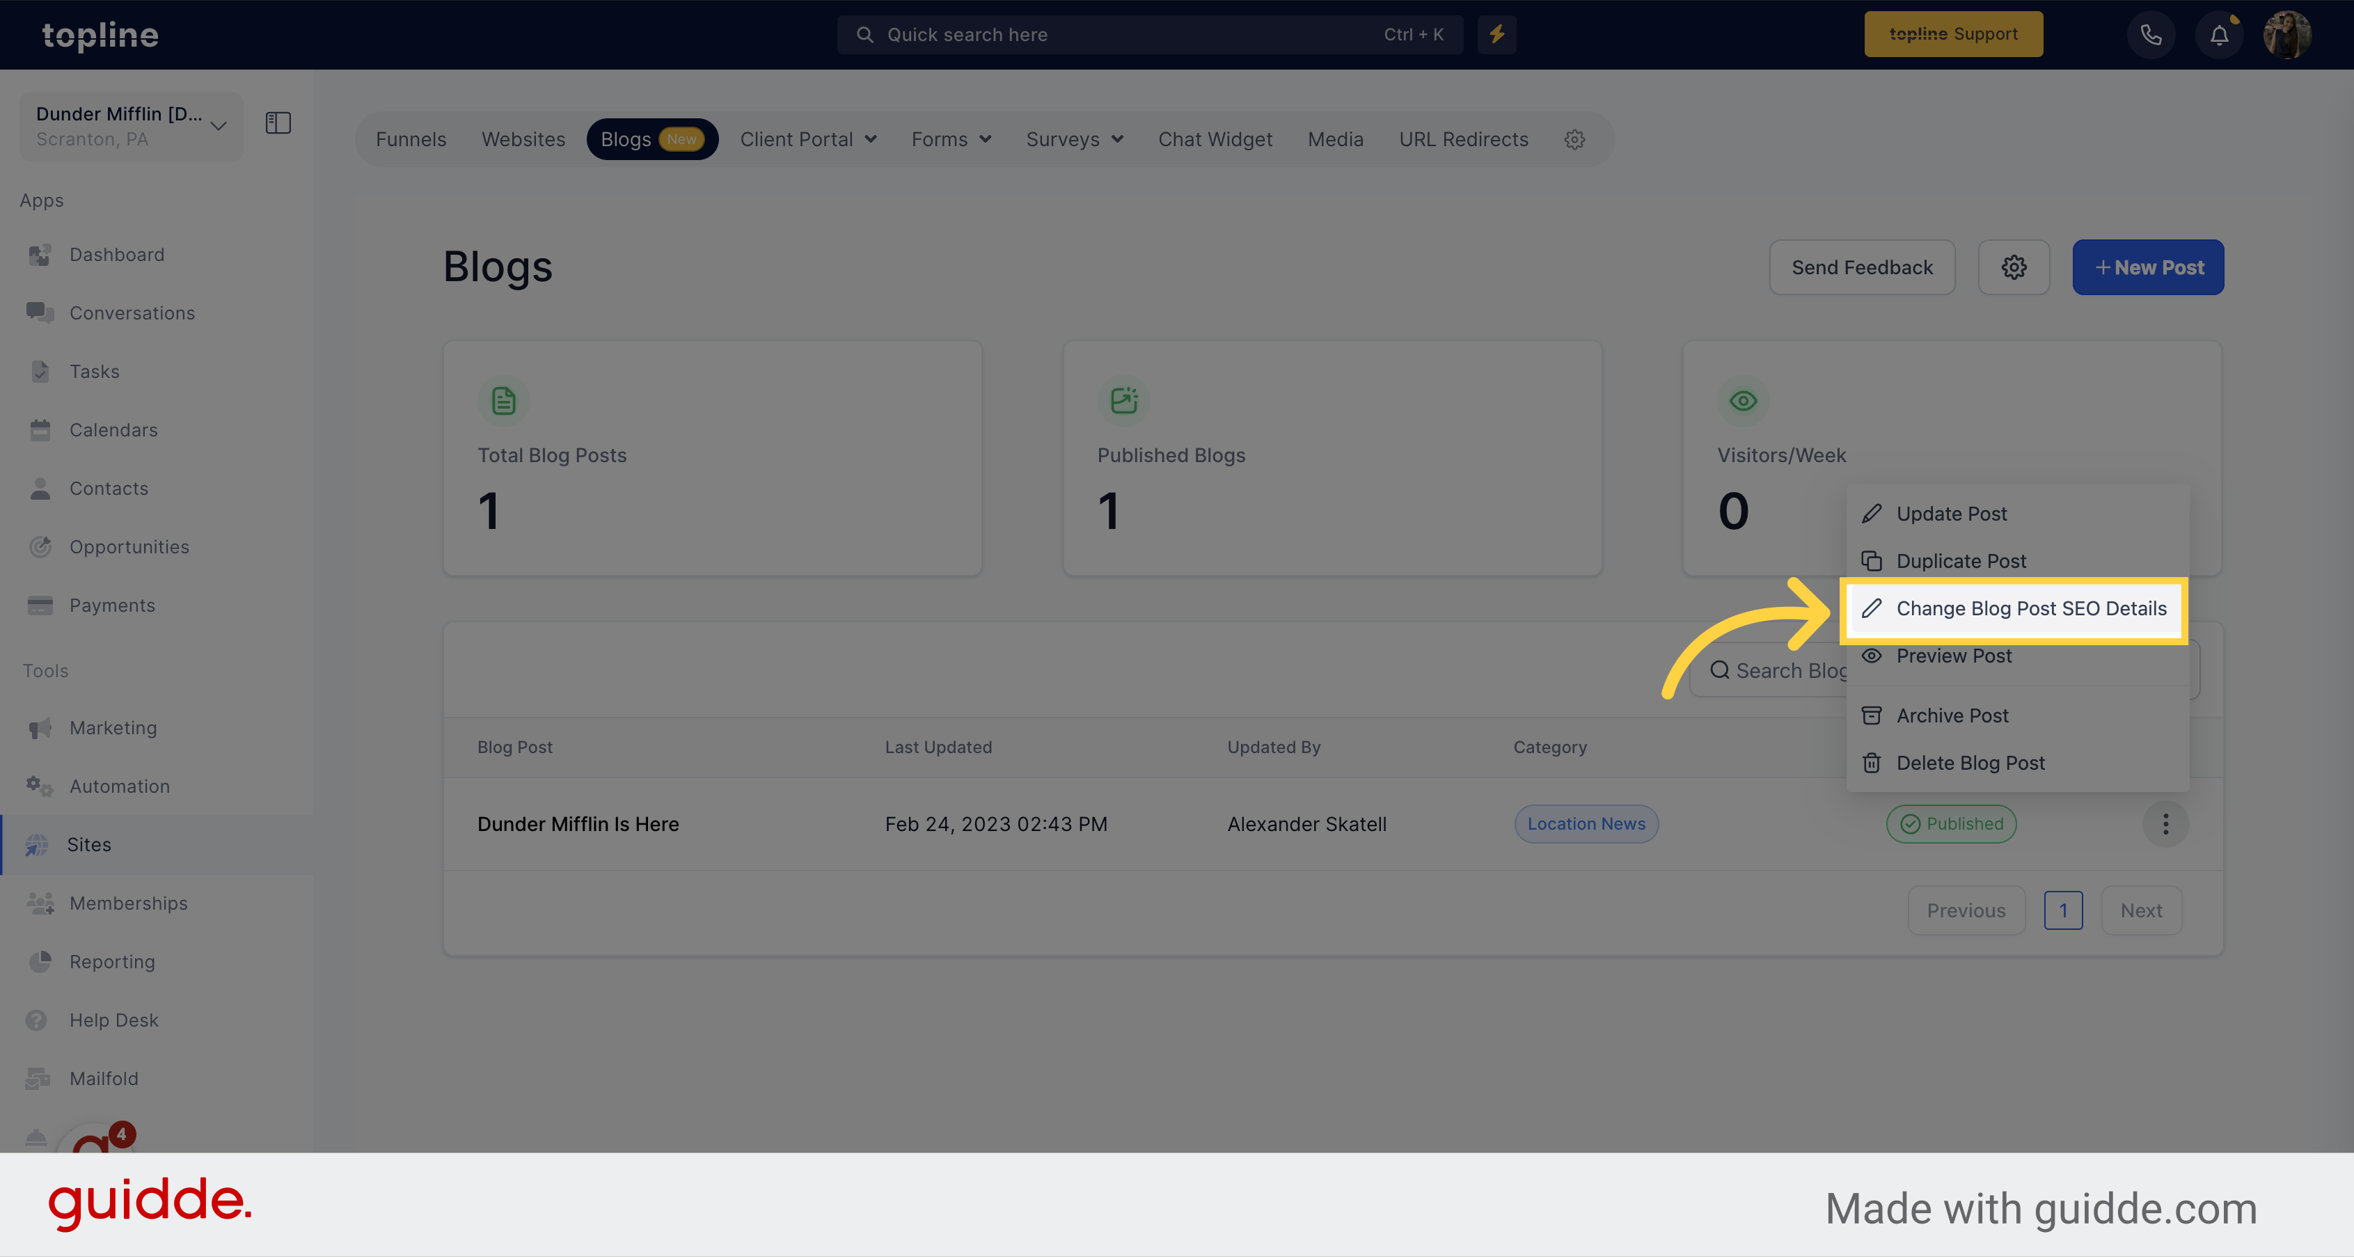
Task: Select page 1 in pagination
Action: (x=2064, y=911)
